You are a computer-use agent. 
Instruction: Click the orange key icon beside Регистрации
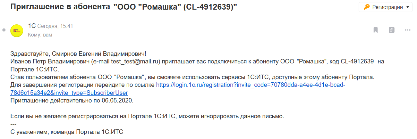pyautogui.click(x=366, y=7)
